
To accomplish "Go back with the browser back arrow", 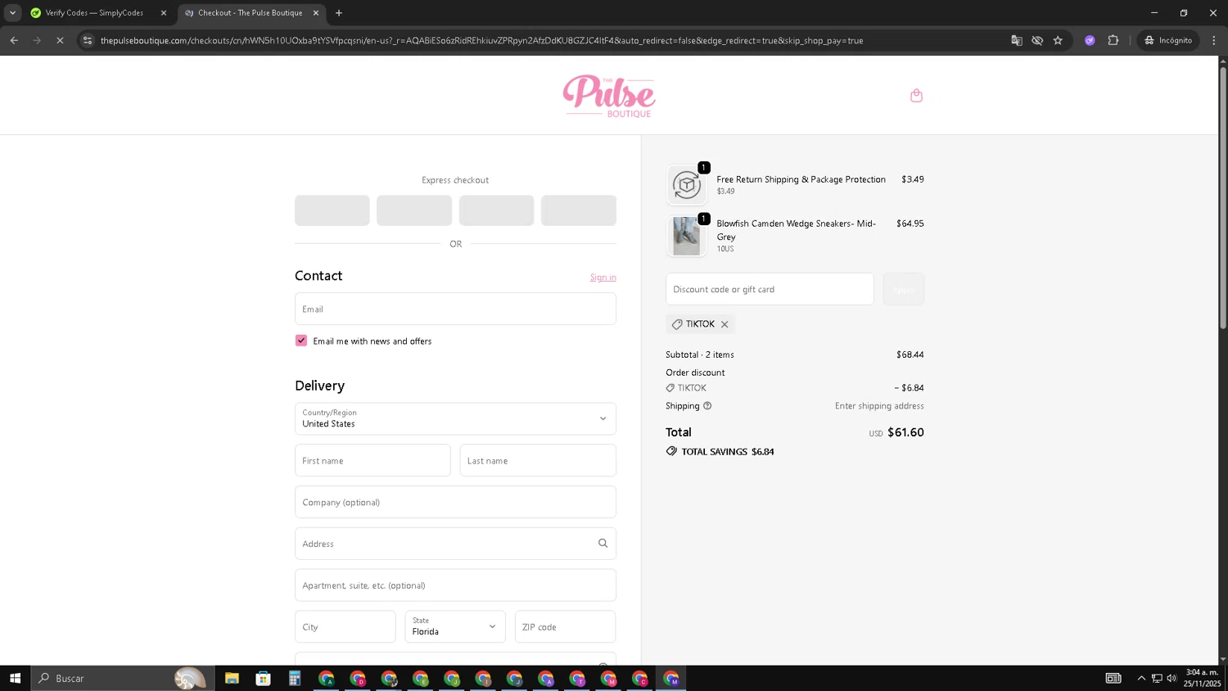I will pos(14,40).
